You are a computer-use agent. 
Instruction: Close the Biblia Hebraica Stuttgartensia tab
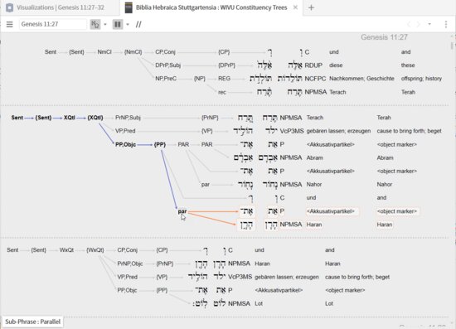click(x=295, y=7)
